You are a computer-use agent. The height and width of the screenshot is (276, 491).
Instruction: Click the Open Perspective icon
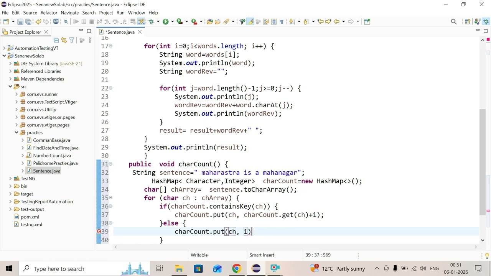[468, 21]
